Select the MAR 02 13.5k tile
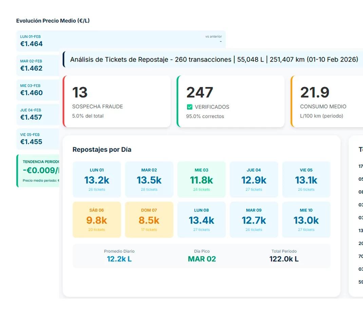This screenshot has width=363, height=327. click(x=149, y=179)
